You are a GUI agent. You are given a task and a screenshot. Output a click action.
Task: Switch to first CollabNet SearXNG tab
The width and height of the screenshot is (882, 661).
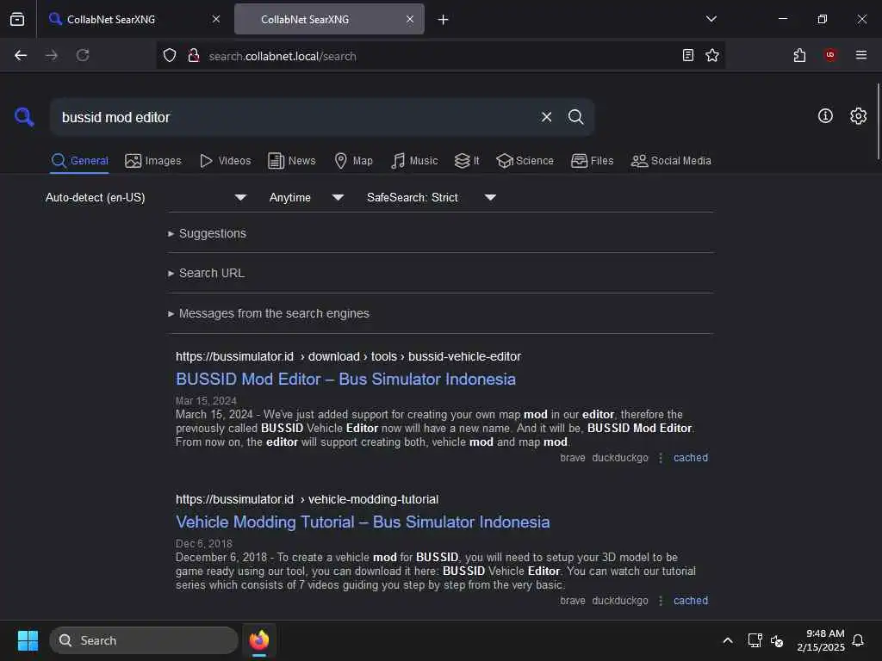(134, 19)
